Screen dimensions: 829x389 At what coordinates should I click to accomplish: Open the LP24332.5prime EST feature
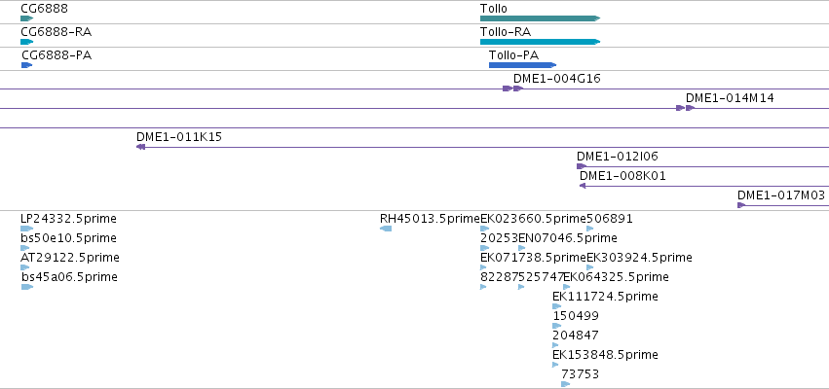(26, 229)
